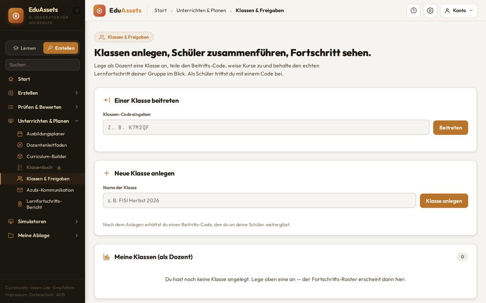The height and width of the screenshot is (303, 486).
Task: Click the join arrow icon beside Einer Klasse beitreten
Action: tap(106, 100)
